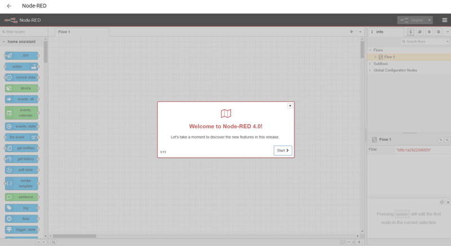Open the configuration nodes gear tab
The image size is (451, 246).
point(439,32)
